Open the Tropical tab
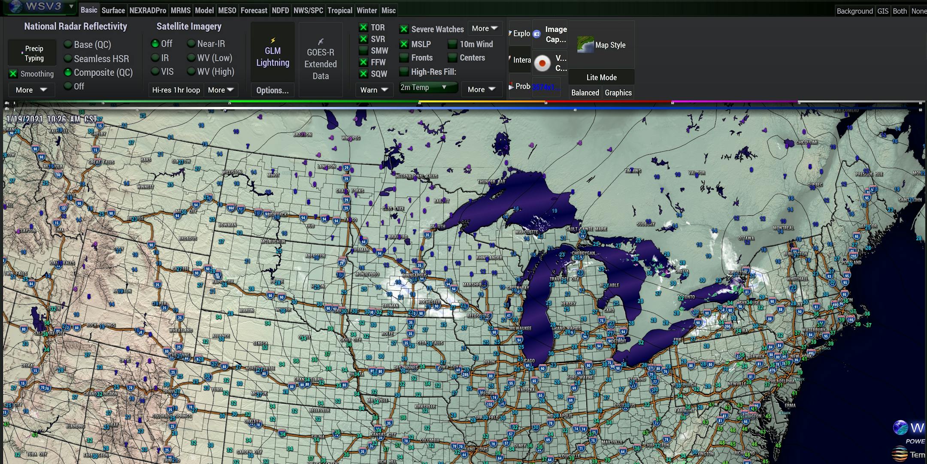 point(339,10)
